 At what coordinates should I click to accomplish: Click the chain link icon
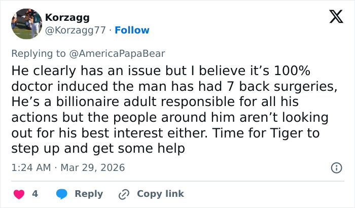[x=123, y=194]
